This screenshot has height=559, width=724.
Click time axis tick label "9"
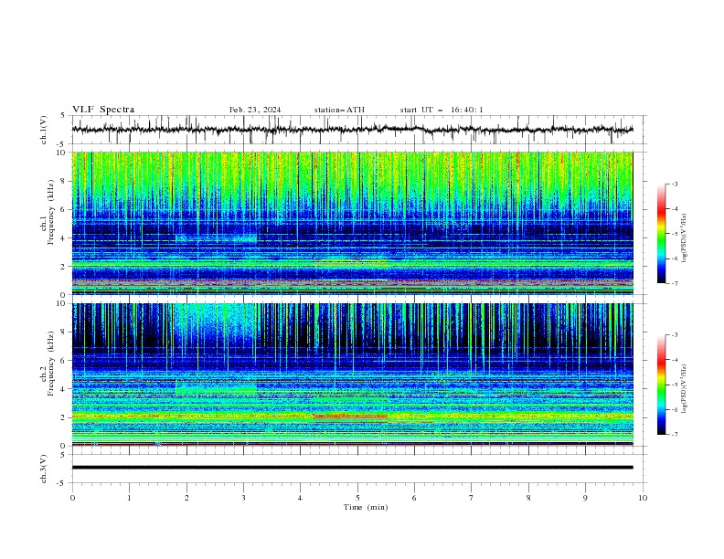tap(585, 498)
